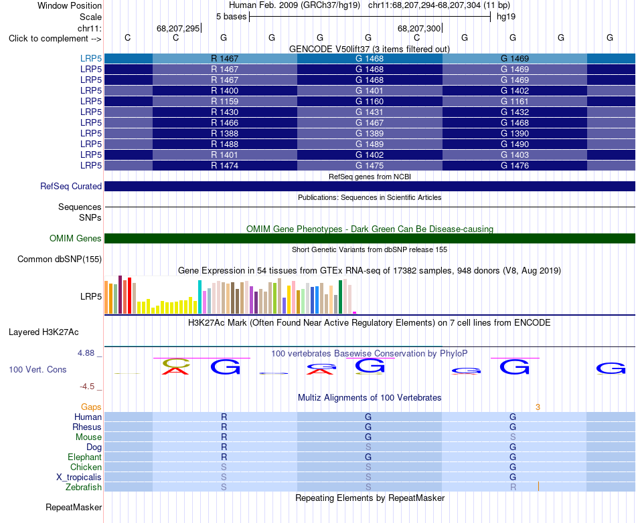
Task: Click the Dog alignment row label
Action: pyautogui.click(x=94, y=447)
